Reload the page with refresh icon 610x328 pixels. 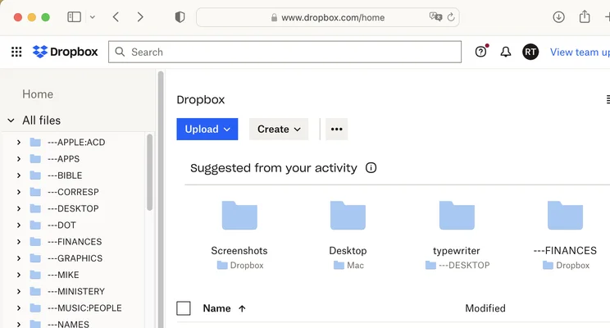451,17
